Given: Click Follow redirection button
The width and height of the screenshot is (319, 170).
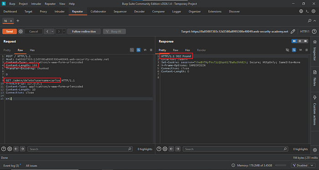Looking at the screenshot, I should coord(84,31).
